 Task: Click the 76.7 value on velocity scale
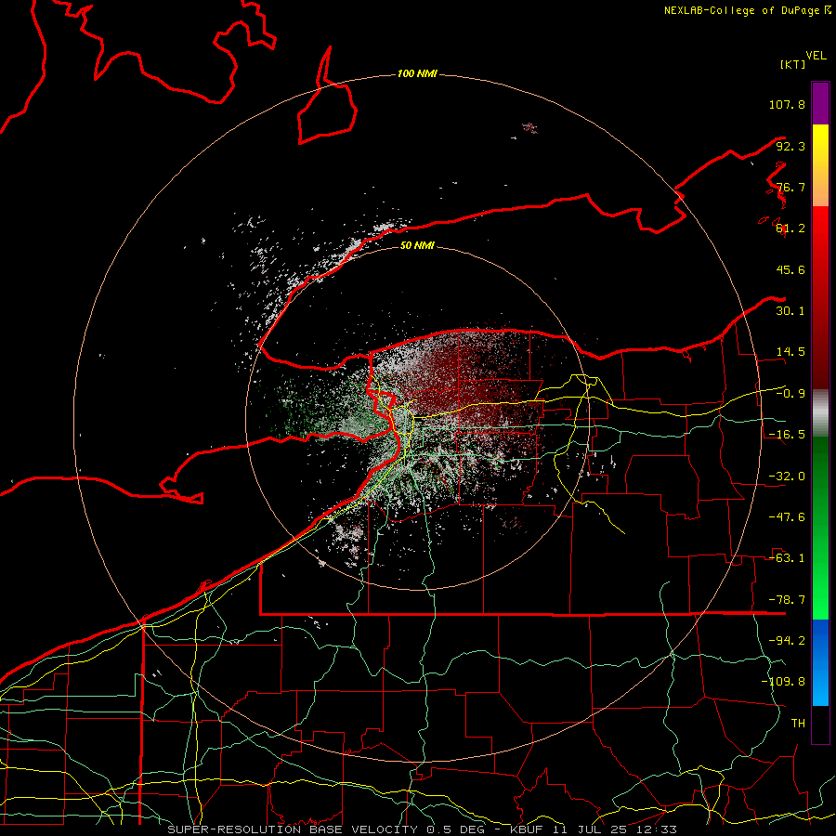(x=790, y=187)
